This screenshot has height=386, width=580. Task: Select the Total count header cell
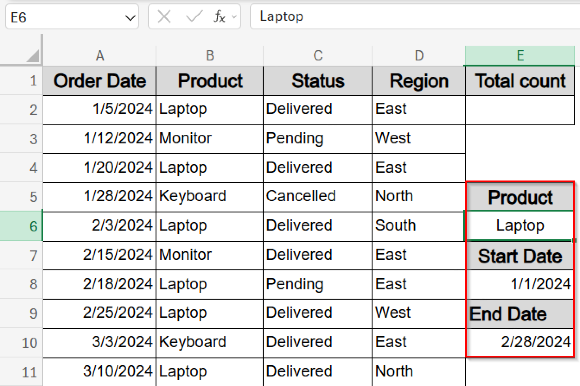point(520,81)
